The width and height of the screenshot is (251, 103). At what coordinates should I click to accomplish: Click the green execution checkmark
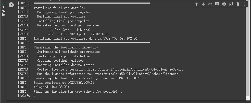3,4
